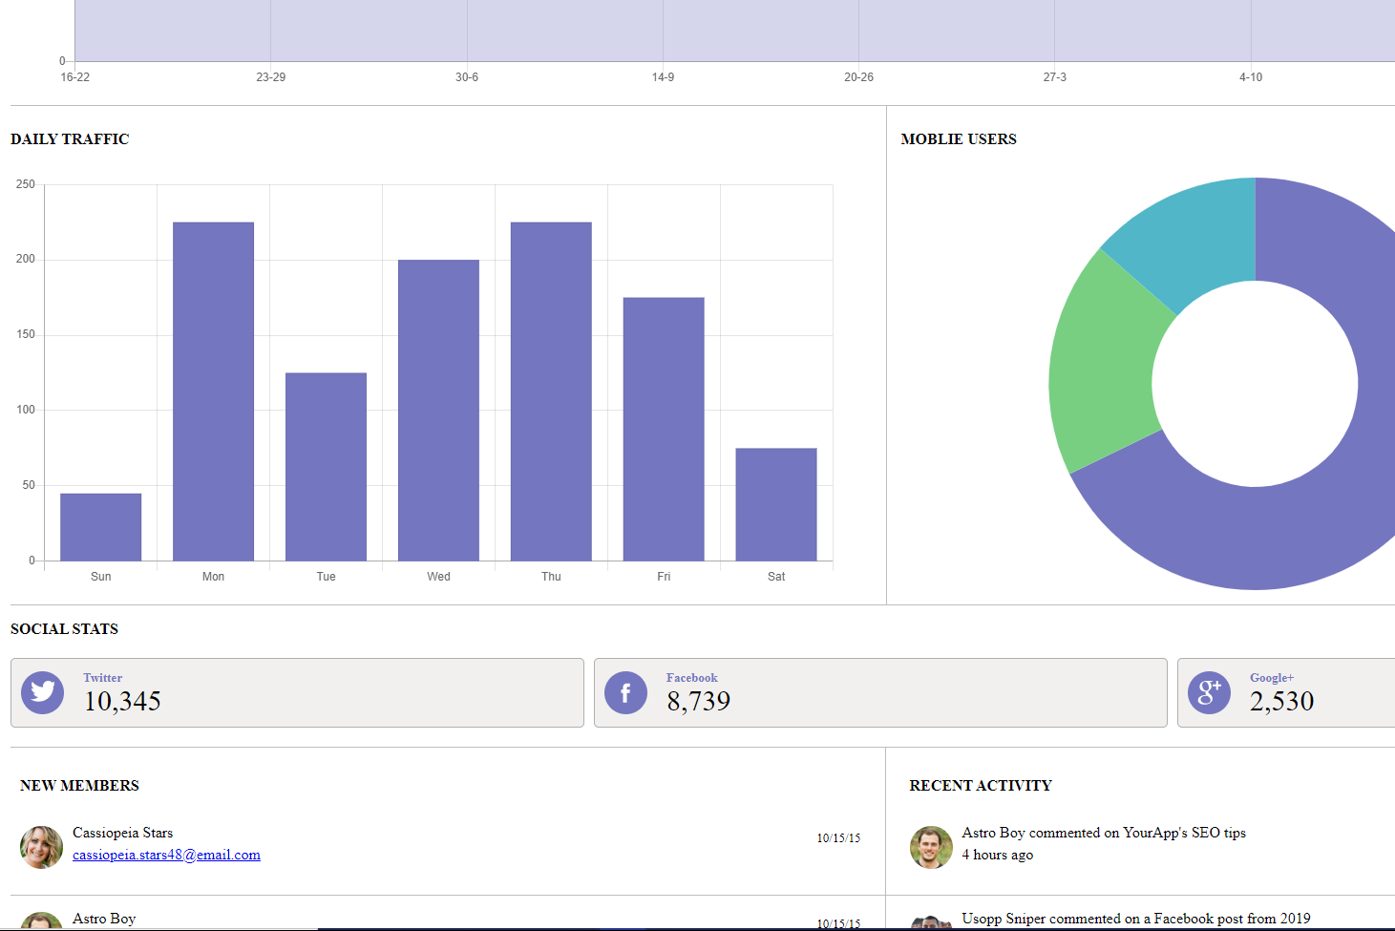Screen dimensions: 1395x931
Task: Click the MOBLIE USERS heading
Action: coord(959,139)
